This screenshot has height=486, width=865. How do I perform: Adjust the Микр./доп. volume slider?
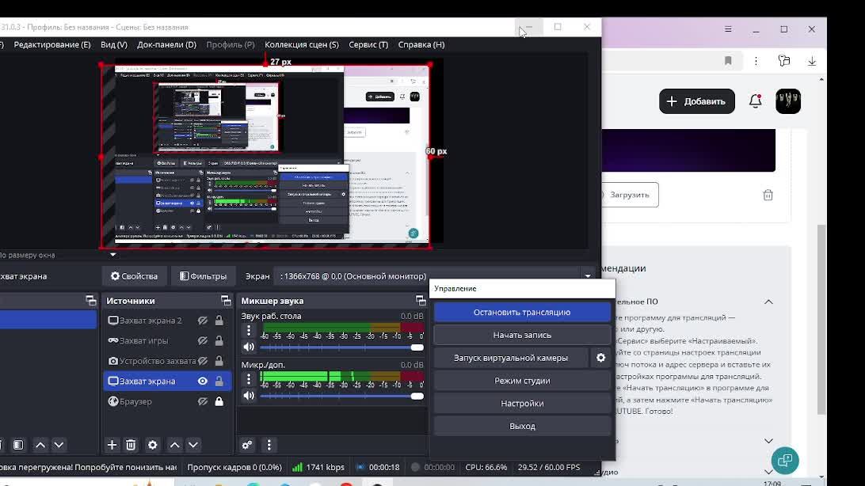tap(342, 396)
